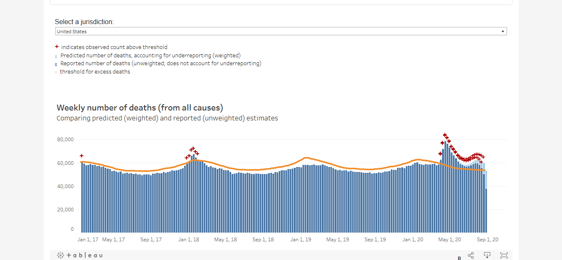Expand the jurisdiction dropdown arrow

coord(503,32)
